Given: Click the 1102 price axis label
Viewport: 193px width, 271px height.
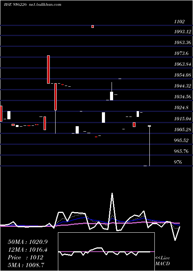Looking at the screenshot, I should pyautogui.click(x=179, y=22).
